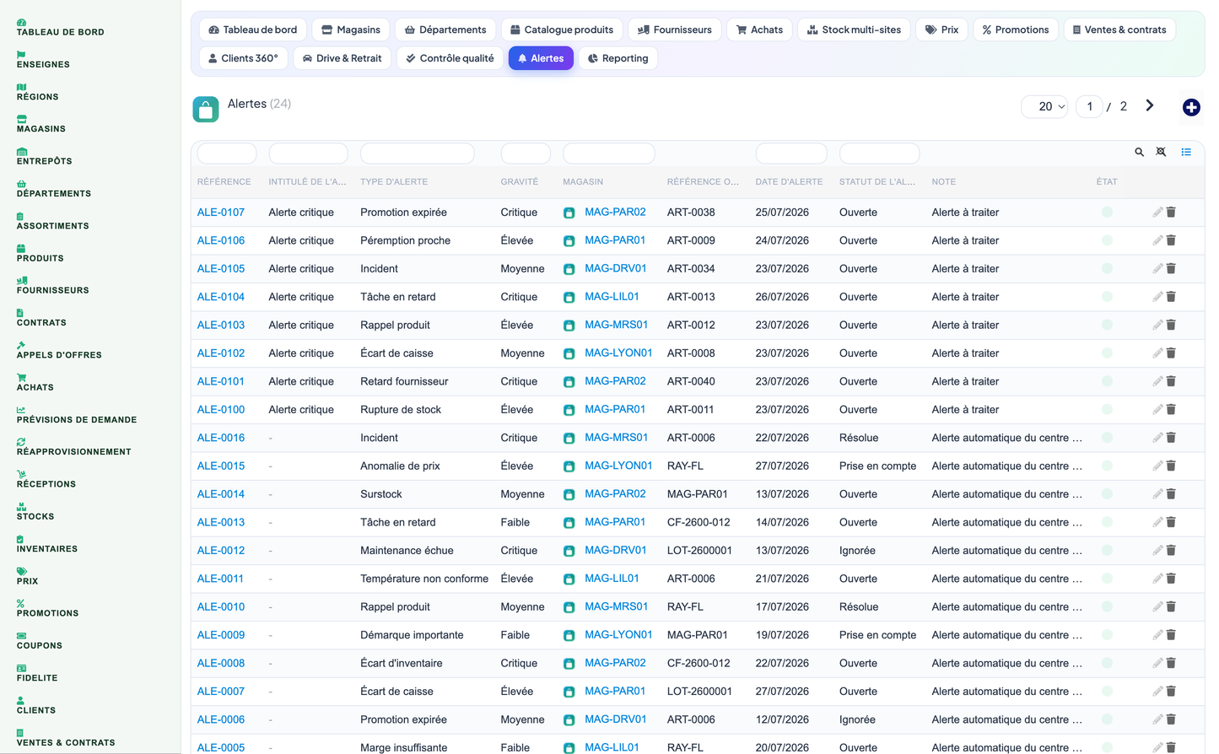Click the Date d'alerte filter input
The image size is (1219, 754).
pyautogui.click(x=791, y=153)
